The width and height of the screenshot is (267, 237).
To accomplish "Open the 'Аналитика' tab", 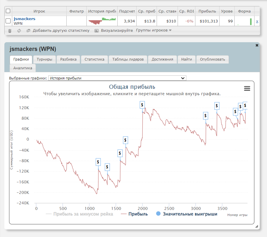I will pyautogui.click(x=23, y=68).
